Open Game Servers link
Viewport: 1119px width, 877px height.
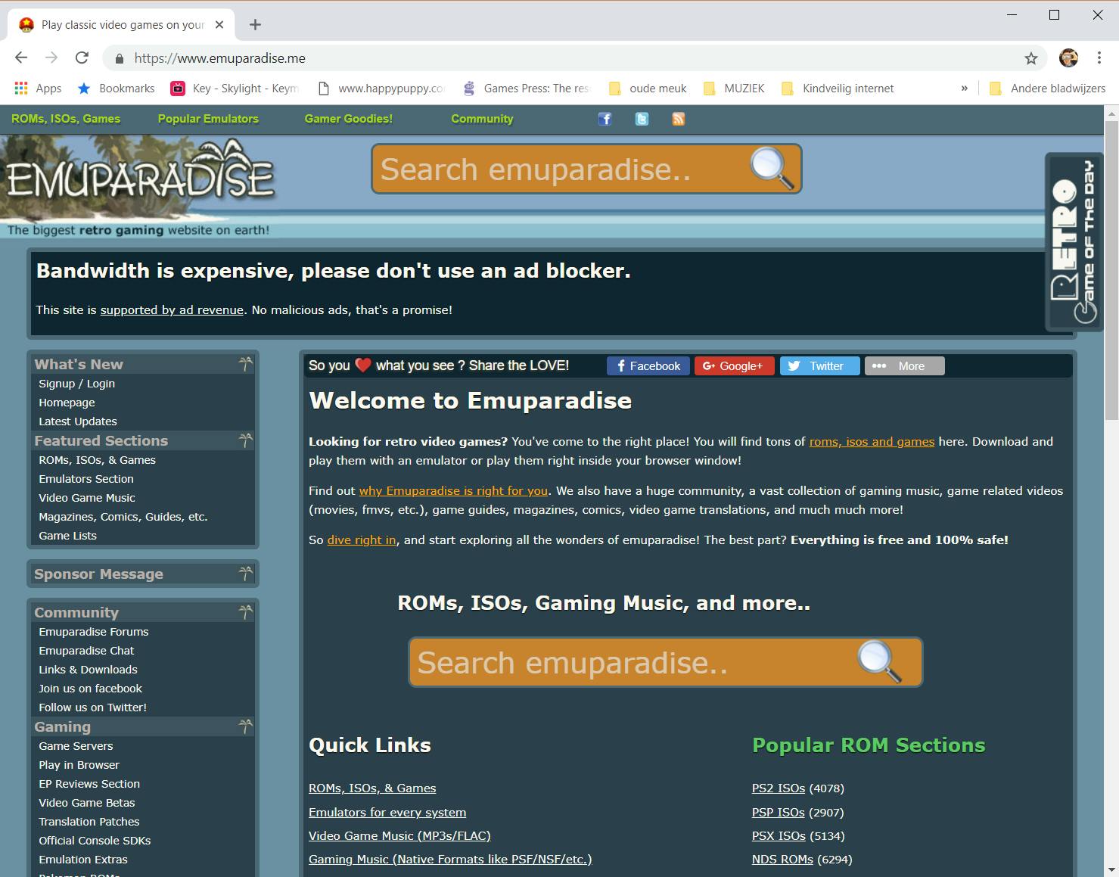point(76,746)
